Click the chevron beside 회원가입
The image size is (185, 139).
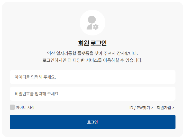click(x=173, y=108)
